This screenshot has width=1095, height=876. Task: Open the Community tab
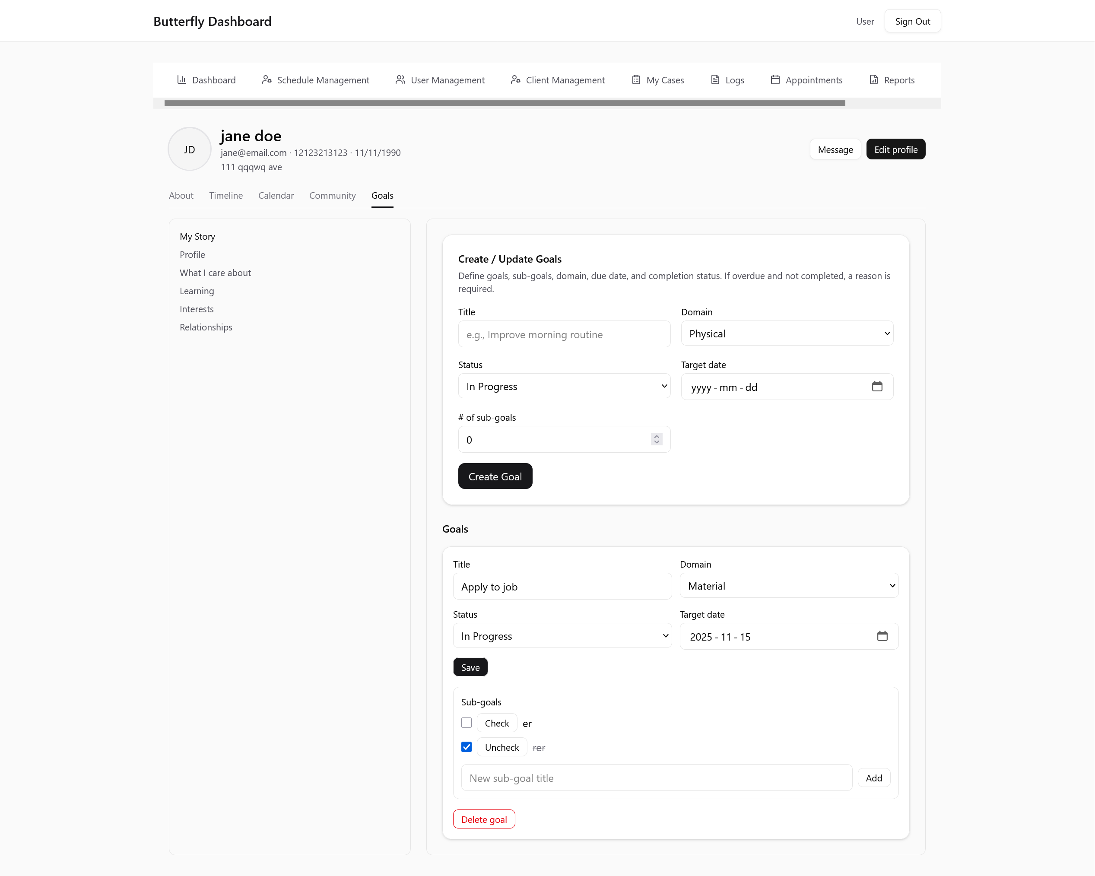[332, 196]
